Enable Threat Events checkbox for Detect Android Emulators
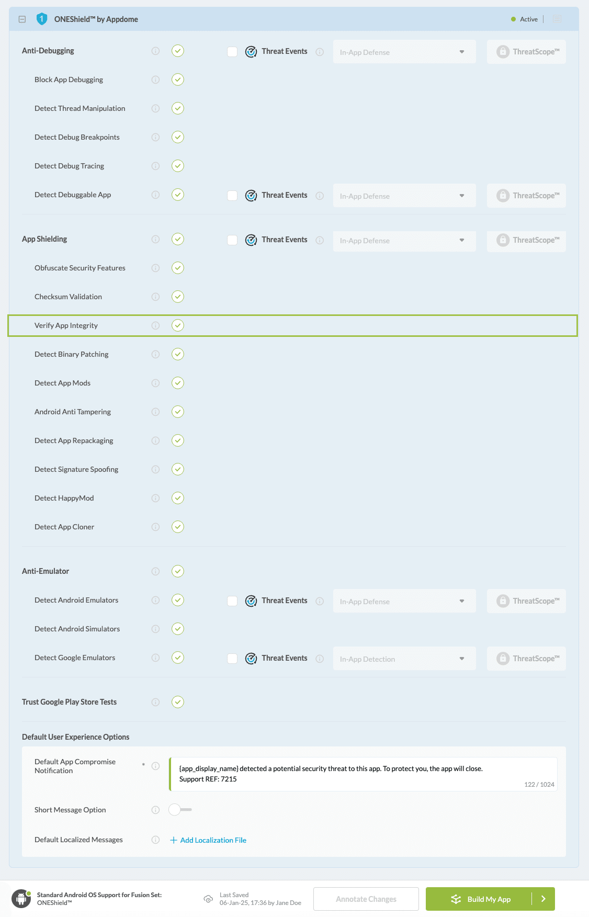589x917 pixels. [x=232, y=601]
